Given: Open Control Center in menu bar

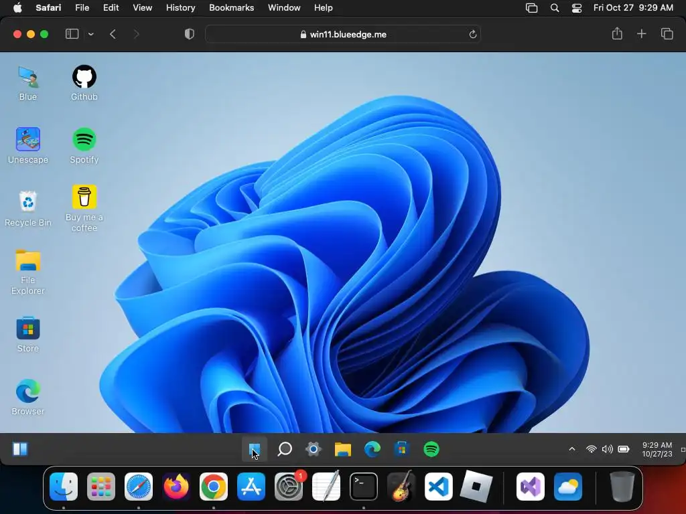Looking at the screenshot, I should (577, 8).
